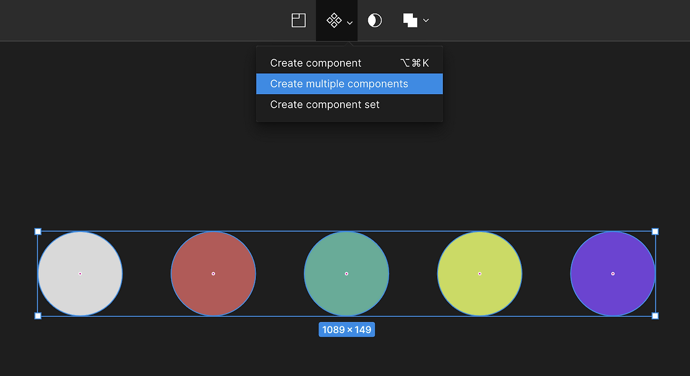Click the bottom-left selection resize handle
Screen dimensions: 690x376
click(38, 316)
